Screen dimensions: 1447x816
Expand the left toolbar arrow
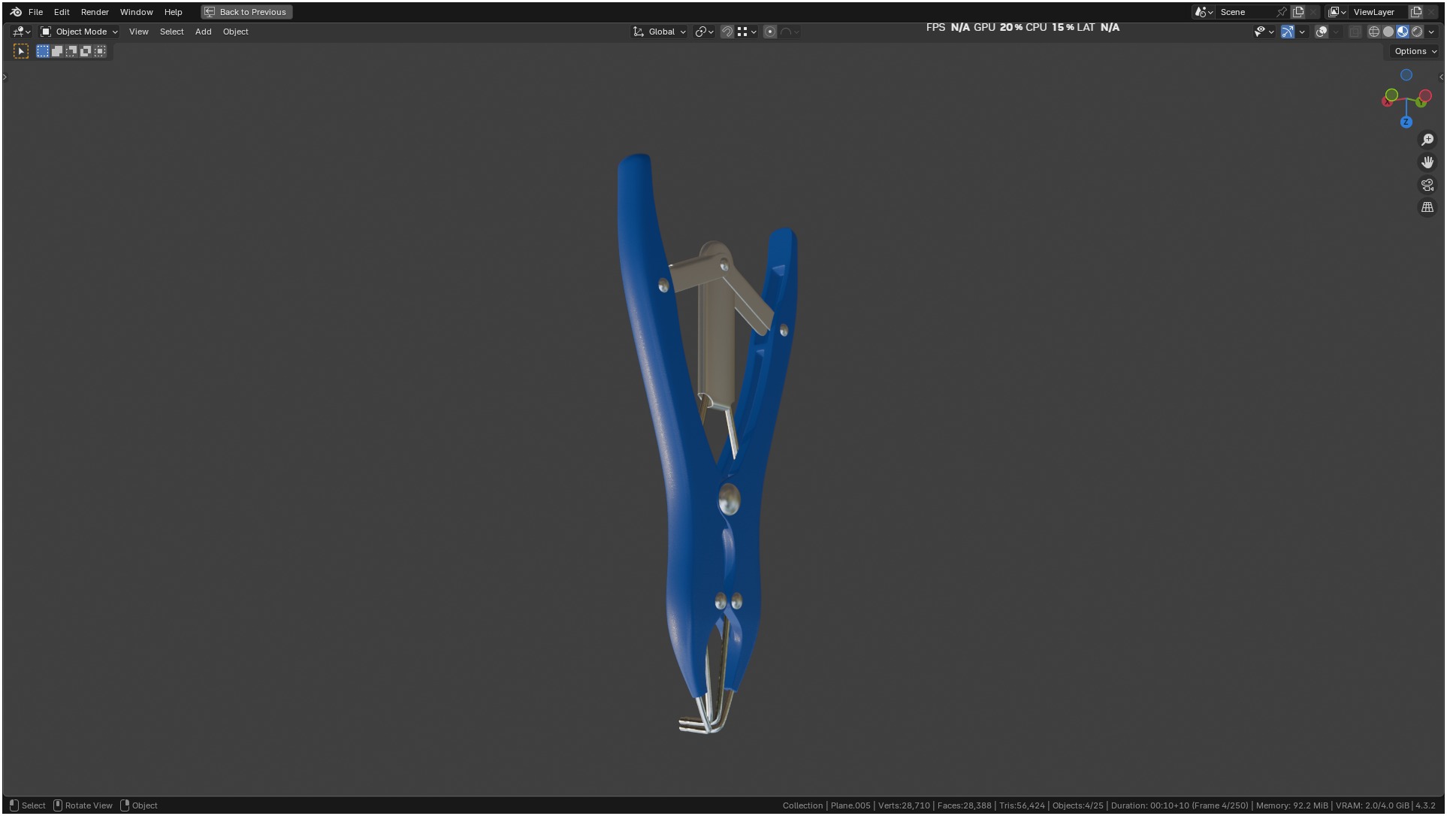(x=5, y=77)
